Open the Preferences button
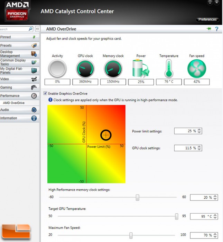Image resolution: width=223 pixels, height=242 pixels. click(x=207, y=19)
